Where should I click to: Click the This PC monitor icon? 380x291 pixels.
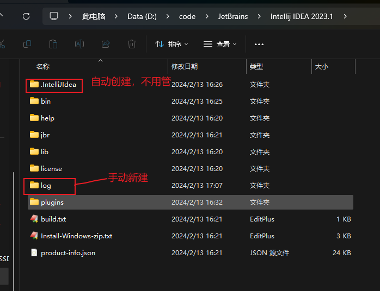(54, 16)
